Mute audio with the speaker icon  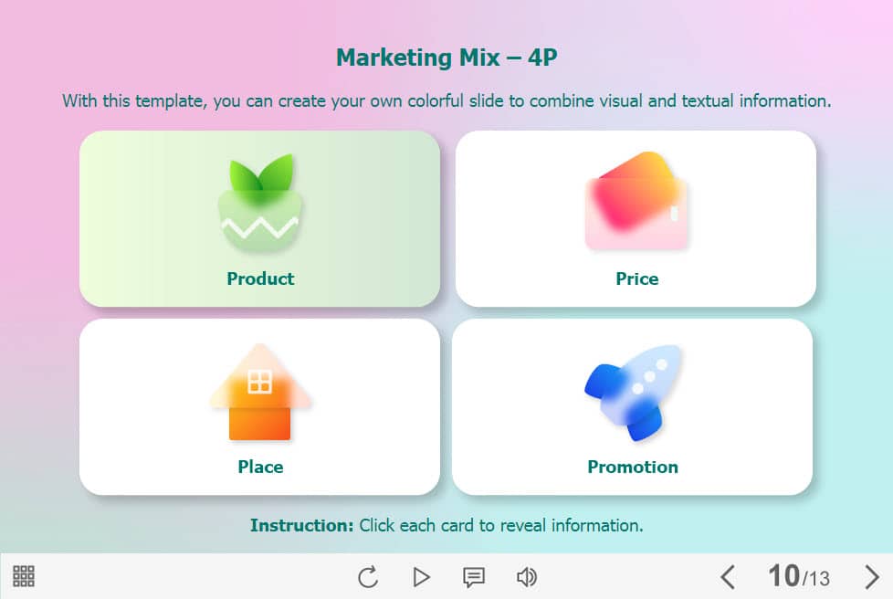point(526,577)
